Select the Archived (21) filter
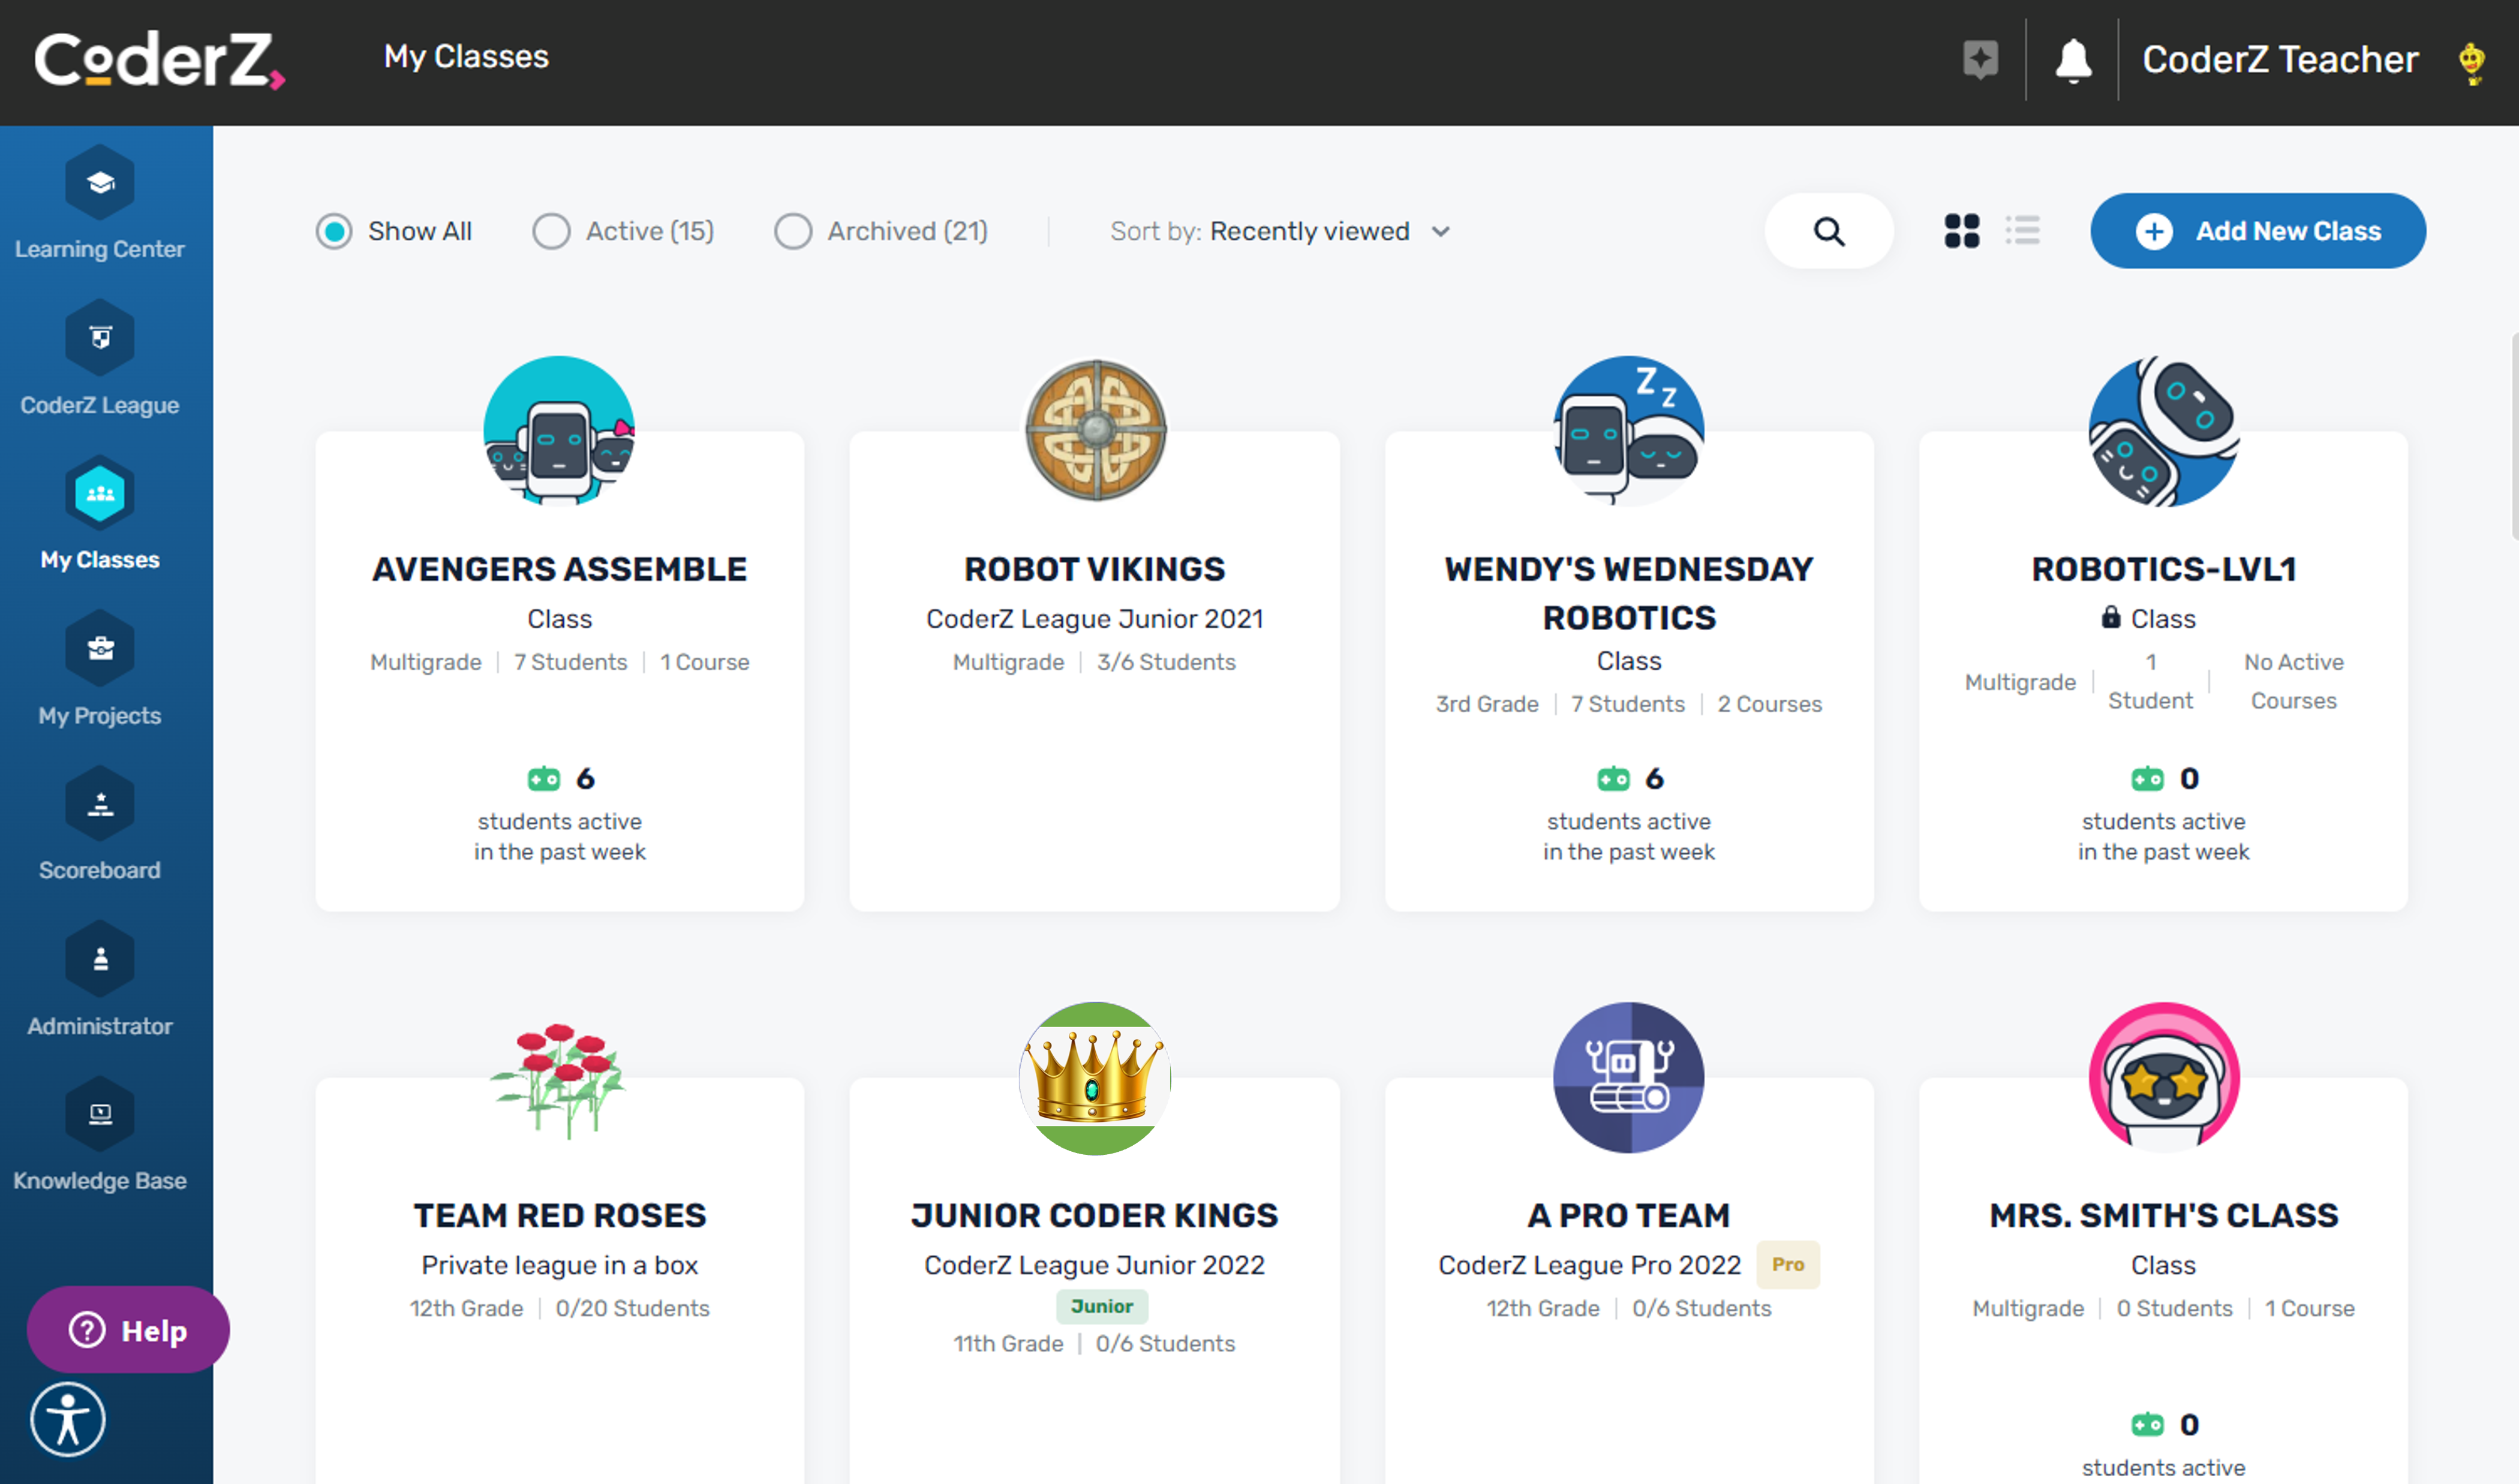Viewport: 2519px width, 1484px height. click(x=881, y=231)
